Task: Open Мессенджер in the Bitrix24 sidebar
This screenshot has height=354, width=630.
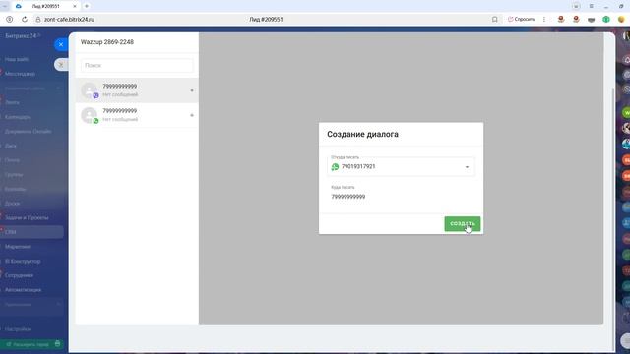Action: pos(20,74)
